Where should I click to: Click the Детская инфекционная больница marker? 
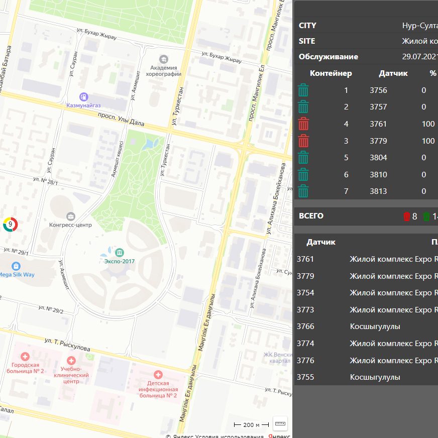tap(158, 375)
